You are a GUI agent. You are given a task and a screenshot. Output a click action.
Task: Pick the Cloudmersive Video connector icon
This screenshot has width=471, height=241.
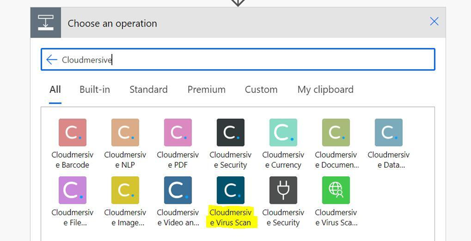pos(178,190)
